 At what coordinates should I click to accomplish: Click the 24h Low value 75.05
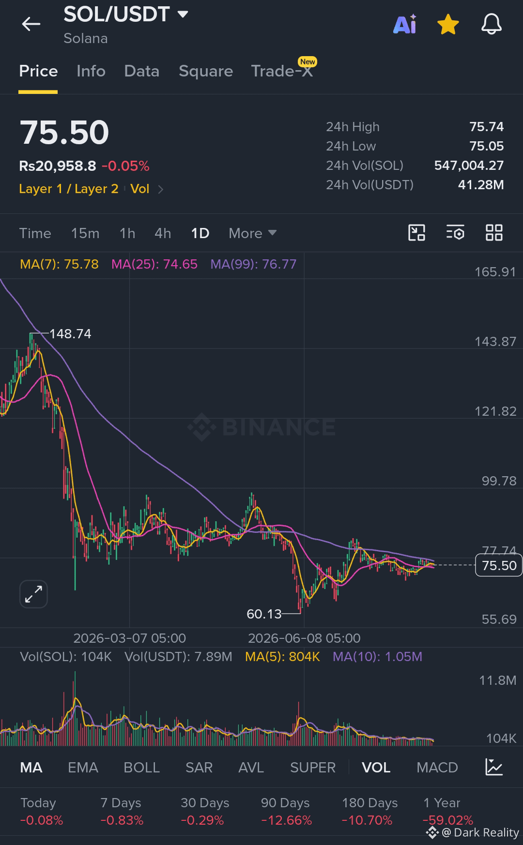[x=487, y=146]
